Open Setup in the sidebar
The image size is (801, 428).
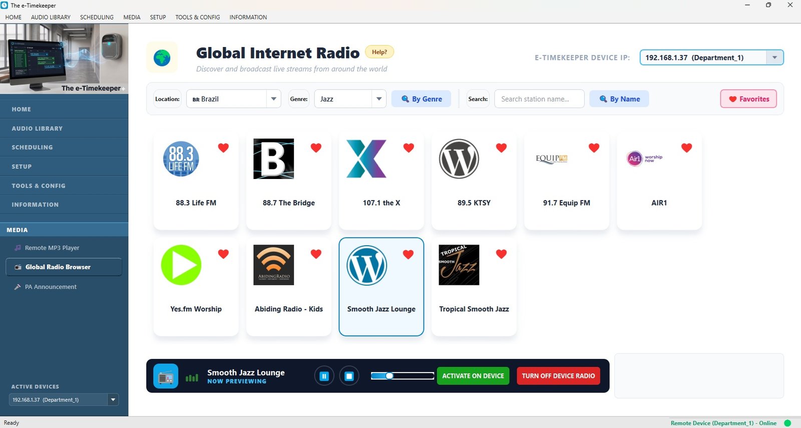click(x=64, y=166)
